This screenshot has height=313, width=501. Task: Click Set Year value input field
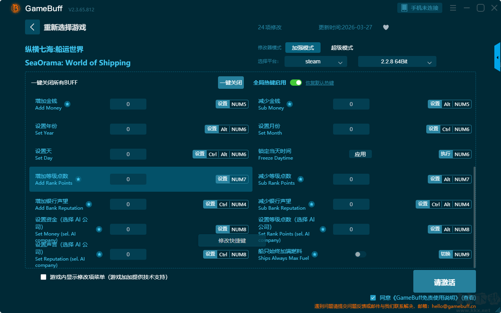click(128, 129)
